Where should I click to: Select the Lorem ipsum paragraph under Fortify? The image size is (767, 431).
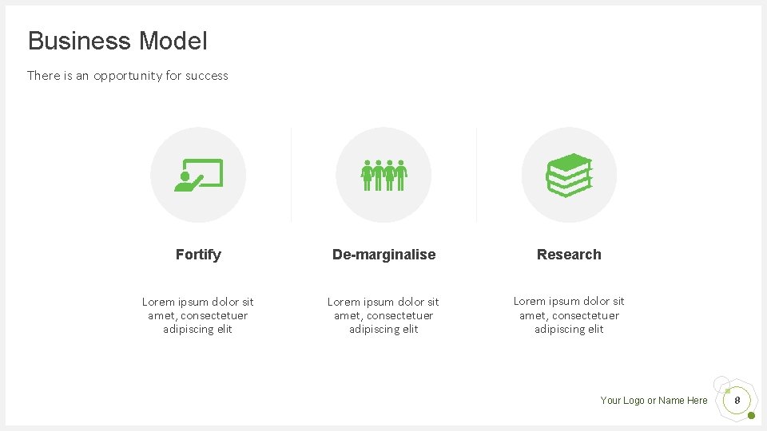pyautogui.click(x=198, y=315)
